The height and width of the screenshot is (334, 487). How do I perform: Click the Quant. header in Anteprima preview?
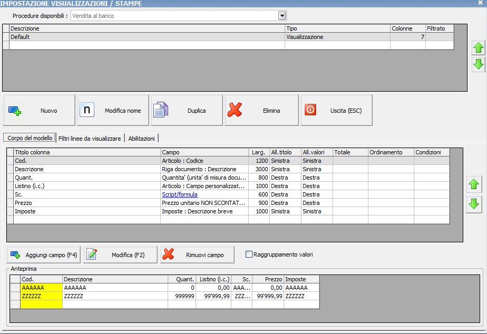point(182,279)
